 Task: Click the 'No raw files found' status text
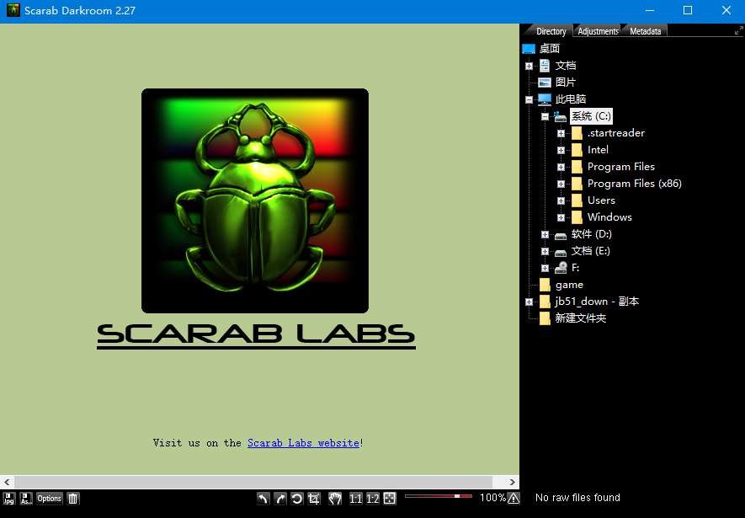pyautogui.click(x=577, y=498)
